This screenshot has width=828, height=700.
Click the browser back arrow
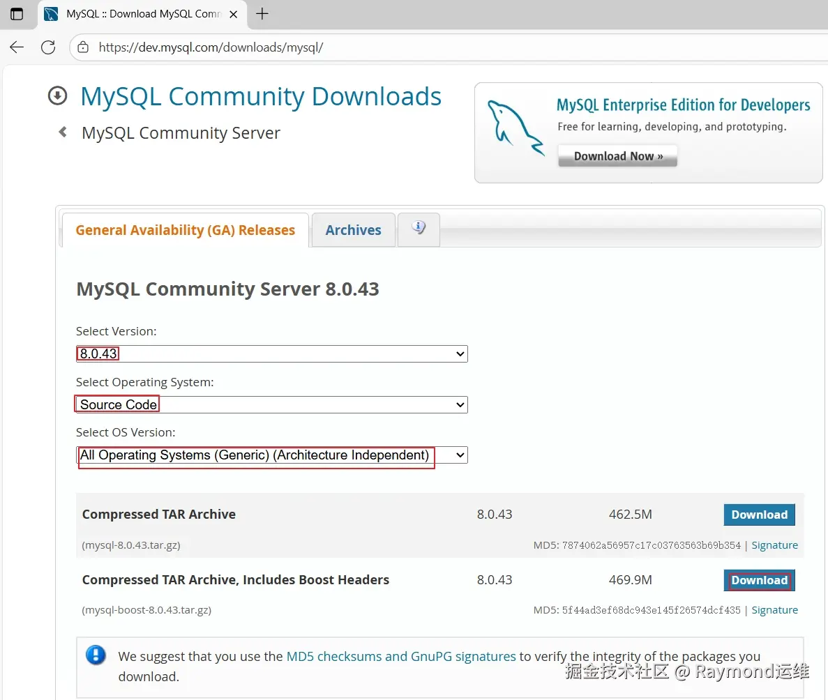pyautogui.click(x=17, y=47)
